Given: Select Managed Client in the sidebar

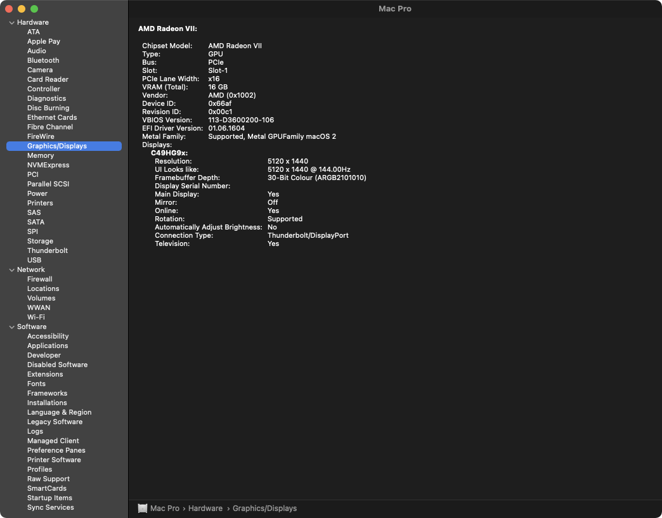Looking at the screenshot, I should tap(53, 441).
